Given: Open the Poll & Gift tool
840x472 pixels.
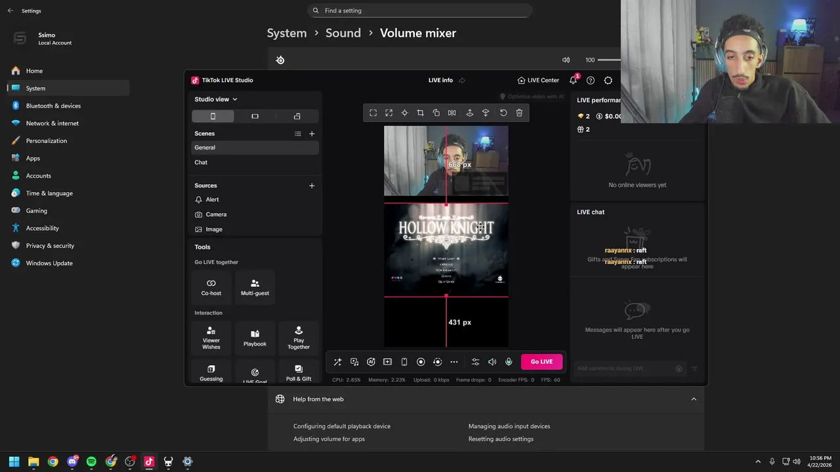Looking at the screenshot, I should tap(299, 372).
